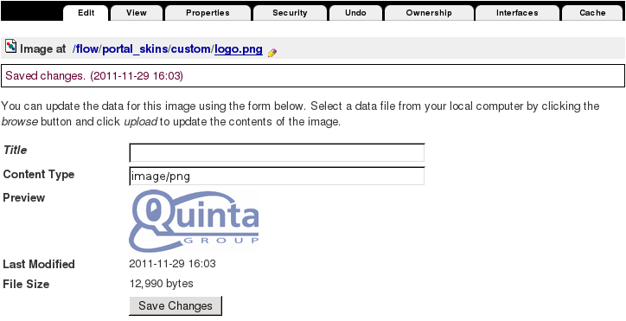Navigate to the custom folder link
Image resolution: width=626 pixels, height=321 pixels.
[x=191, y=49]
